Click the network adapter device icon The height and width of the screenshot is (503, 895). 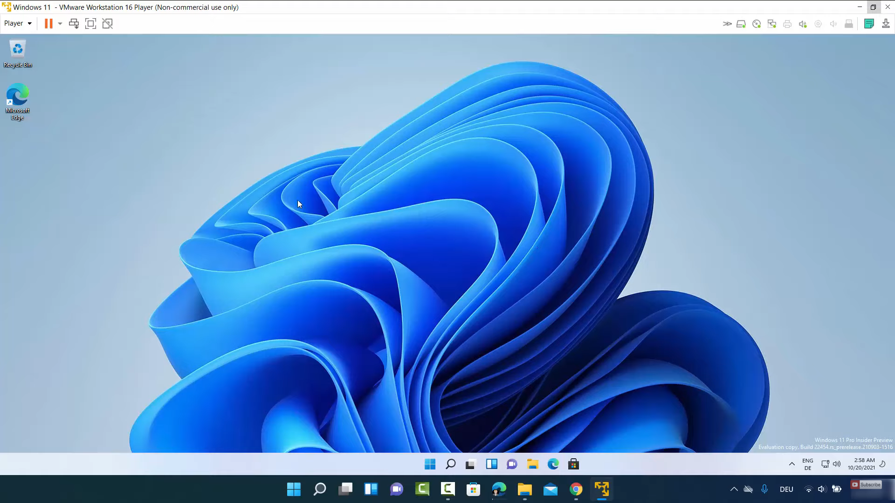pos(772,24)
